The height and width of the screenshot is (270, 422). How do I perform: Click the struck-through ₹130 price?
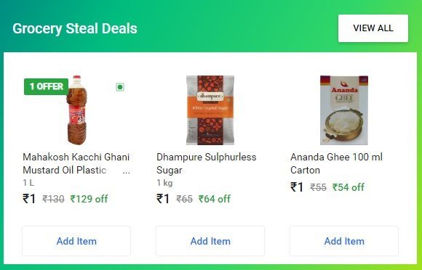53,199
